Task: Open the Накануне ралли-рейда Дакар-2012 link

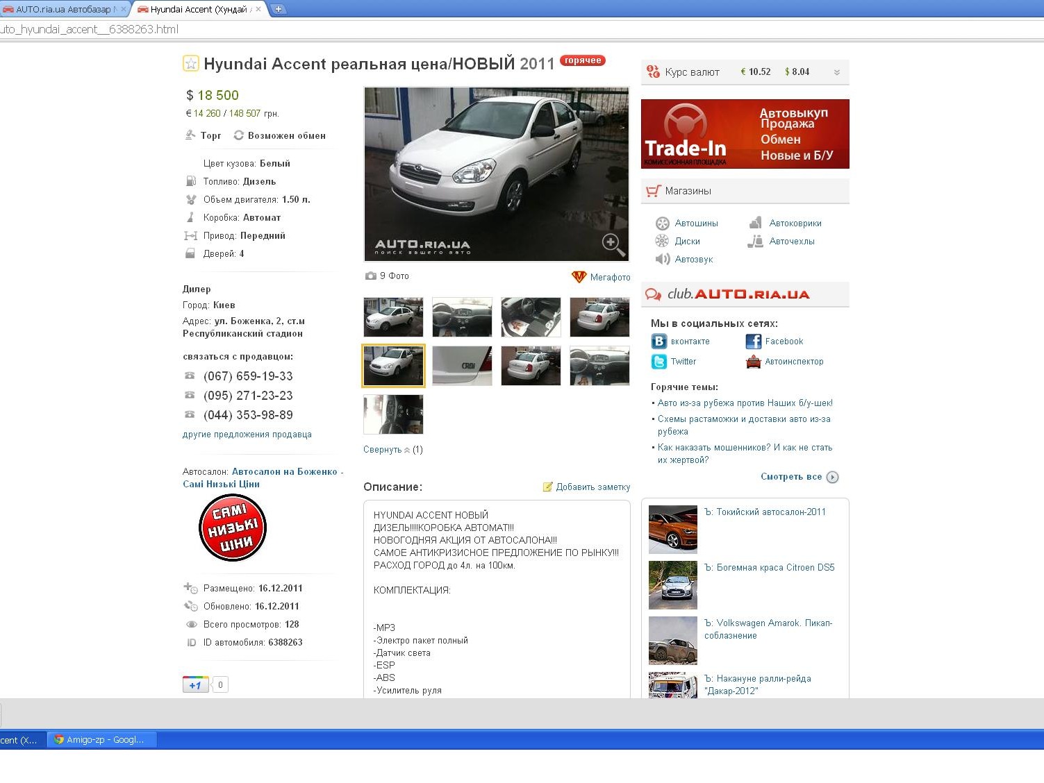Action: (x=758, y=684)
